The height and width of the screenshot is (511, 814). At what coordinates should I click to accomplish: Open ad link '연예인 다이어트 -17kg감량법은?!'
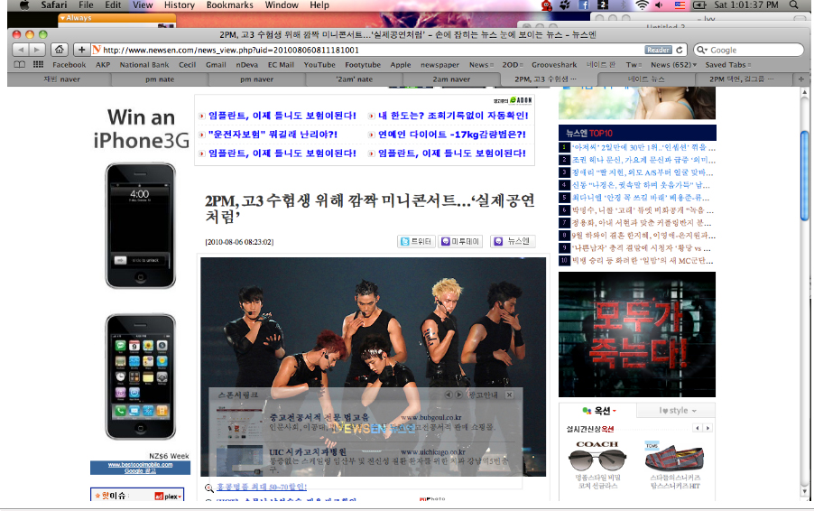click(x=451, y=135)
